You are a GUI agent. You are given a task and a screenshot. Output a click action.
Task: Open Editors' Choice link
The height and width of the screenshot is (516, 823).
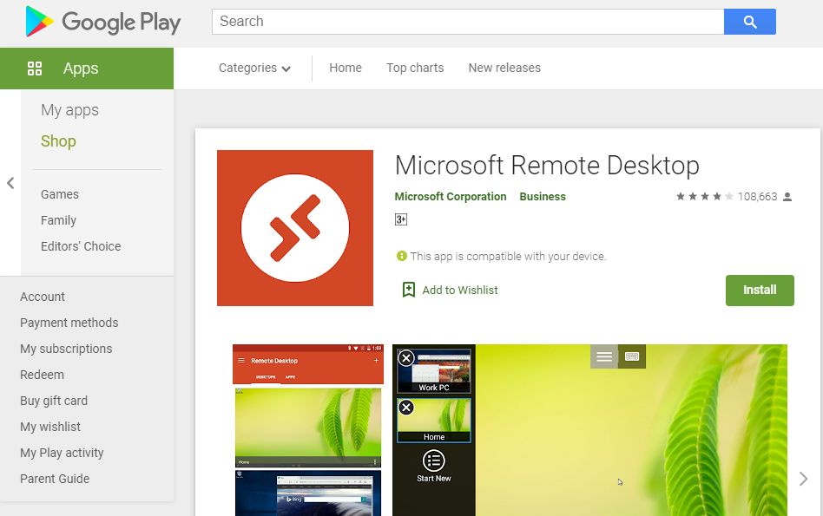[81, 246]
